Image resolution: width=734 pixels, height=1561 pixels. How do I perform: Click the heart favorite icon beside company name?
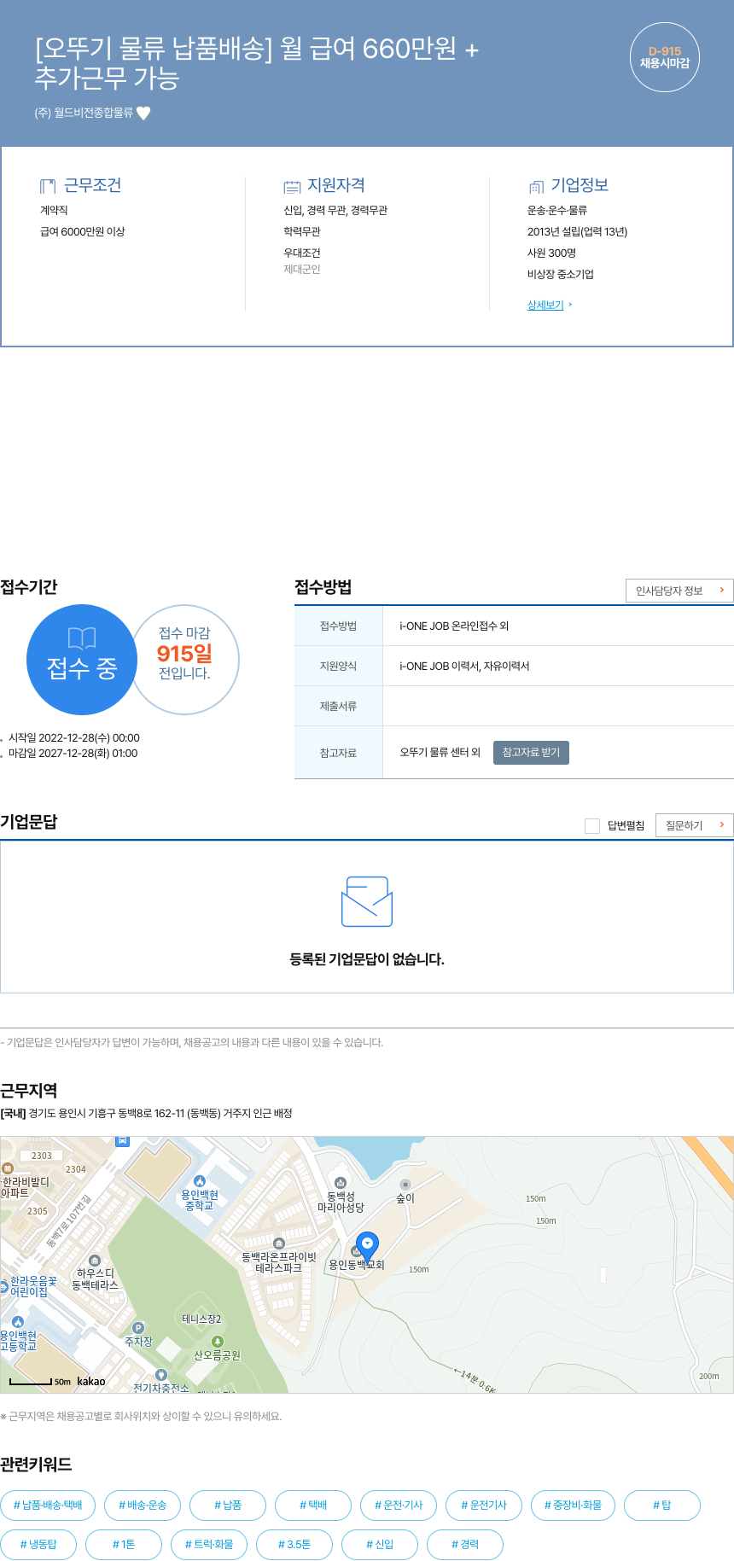pos(143,113)
